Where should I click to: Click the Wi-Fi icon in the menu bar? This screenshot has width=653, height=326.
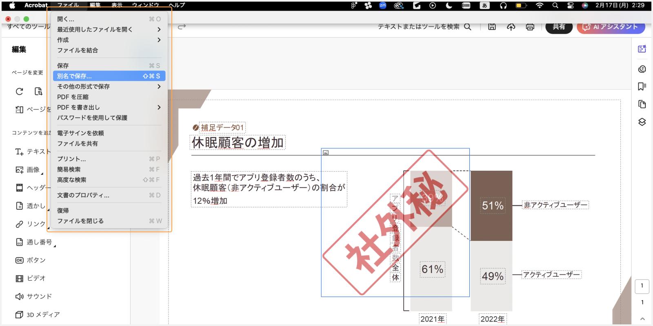(x=540, y=5)
